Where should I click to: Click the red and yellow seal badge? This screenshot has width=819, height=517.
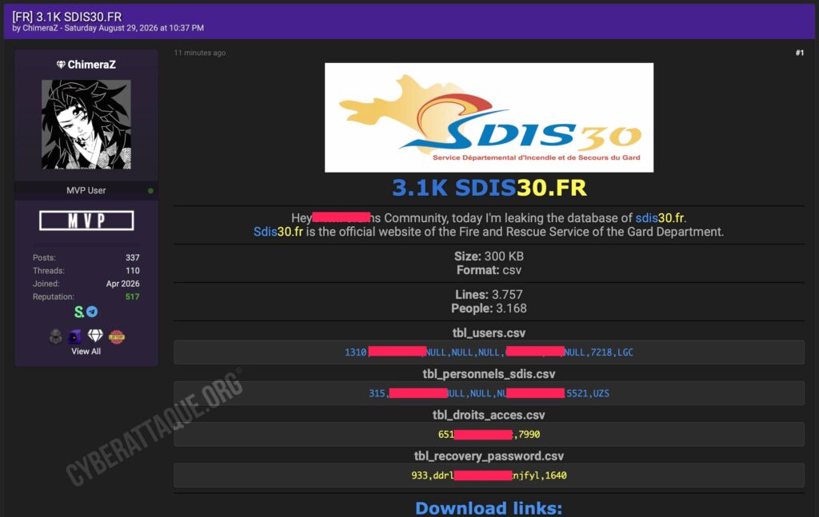(x=117, y=336)
